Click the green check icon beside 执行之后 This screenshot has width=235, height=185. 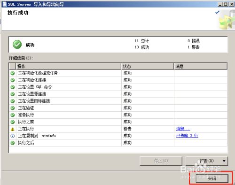(13, 143)
